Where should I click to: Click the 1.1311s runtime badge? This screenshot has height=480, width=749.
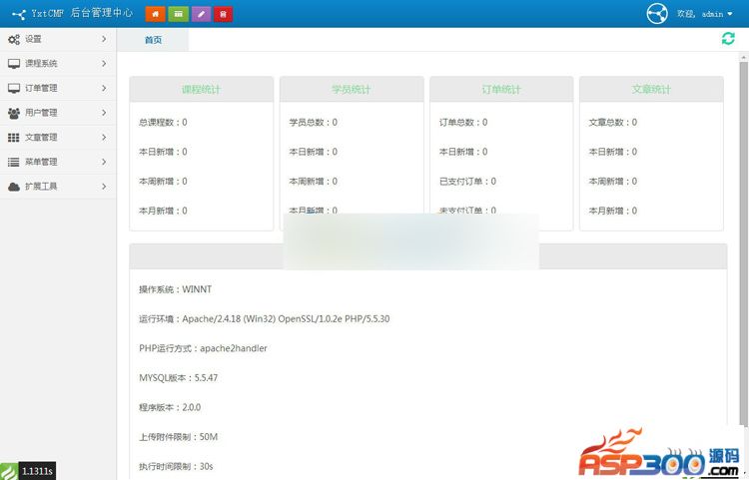click(37, 471)
